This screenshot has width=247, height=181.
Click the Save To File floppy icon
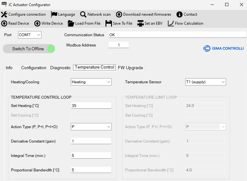pos(108,23)
